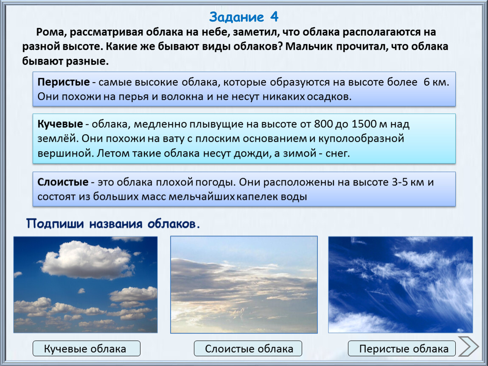Click the line ending with "а зимой - снег."
Viewport: 488px width, 366px height.
[193, 153]
